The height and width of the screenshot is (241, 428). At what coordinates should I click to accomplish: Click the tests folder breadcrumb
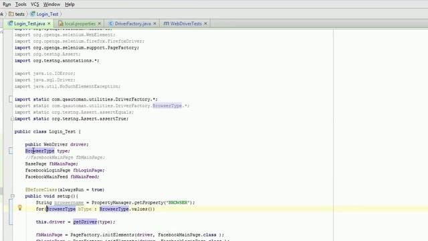(x=19, y=14)
